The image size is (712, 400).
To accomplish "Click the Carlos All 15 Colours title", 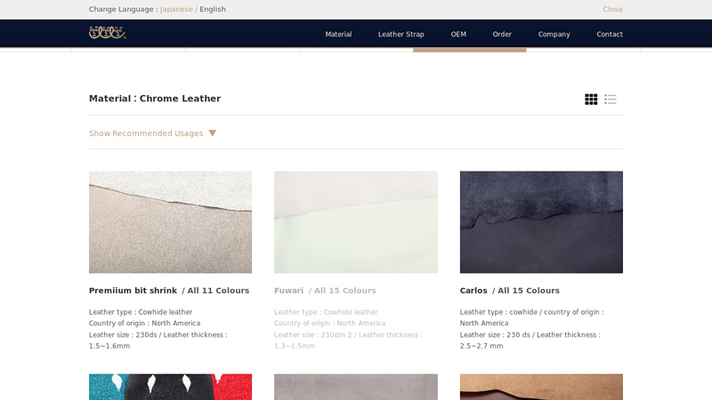I will 510,291.
